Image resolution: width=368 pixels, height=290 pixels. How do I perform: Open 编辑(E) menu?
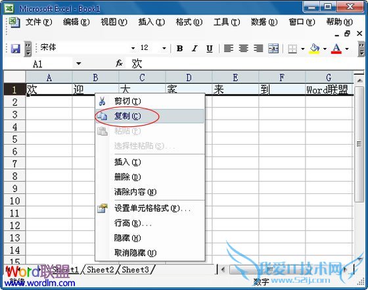(x=76, y=22)
